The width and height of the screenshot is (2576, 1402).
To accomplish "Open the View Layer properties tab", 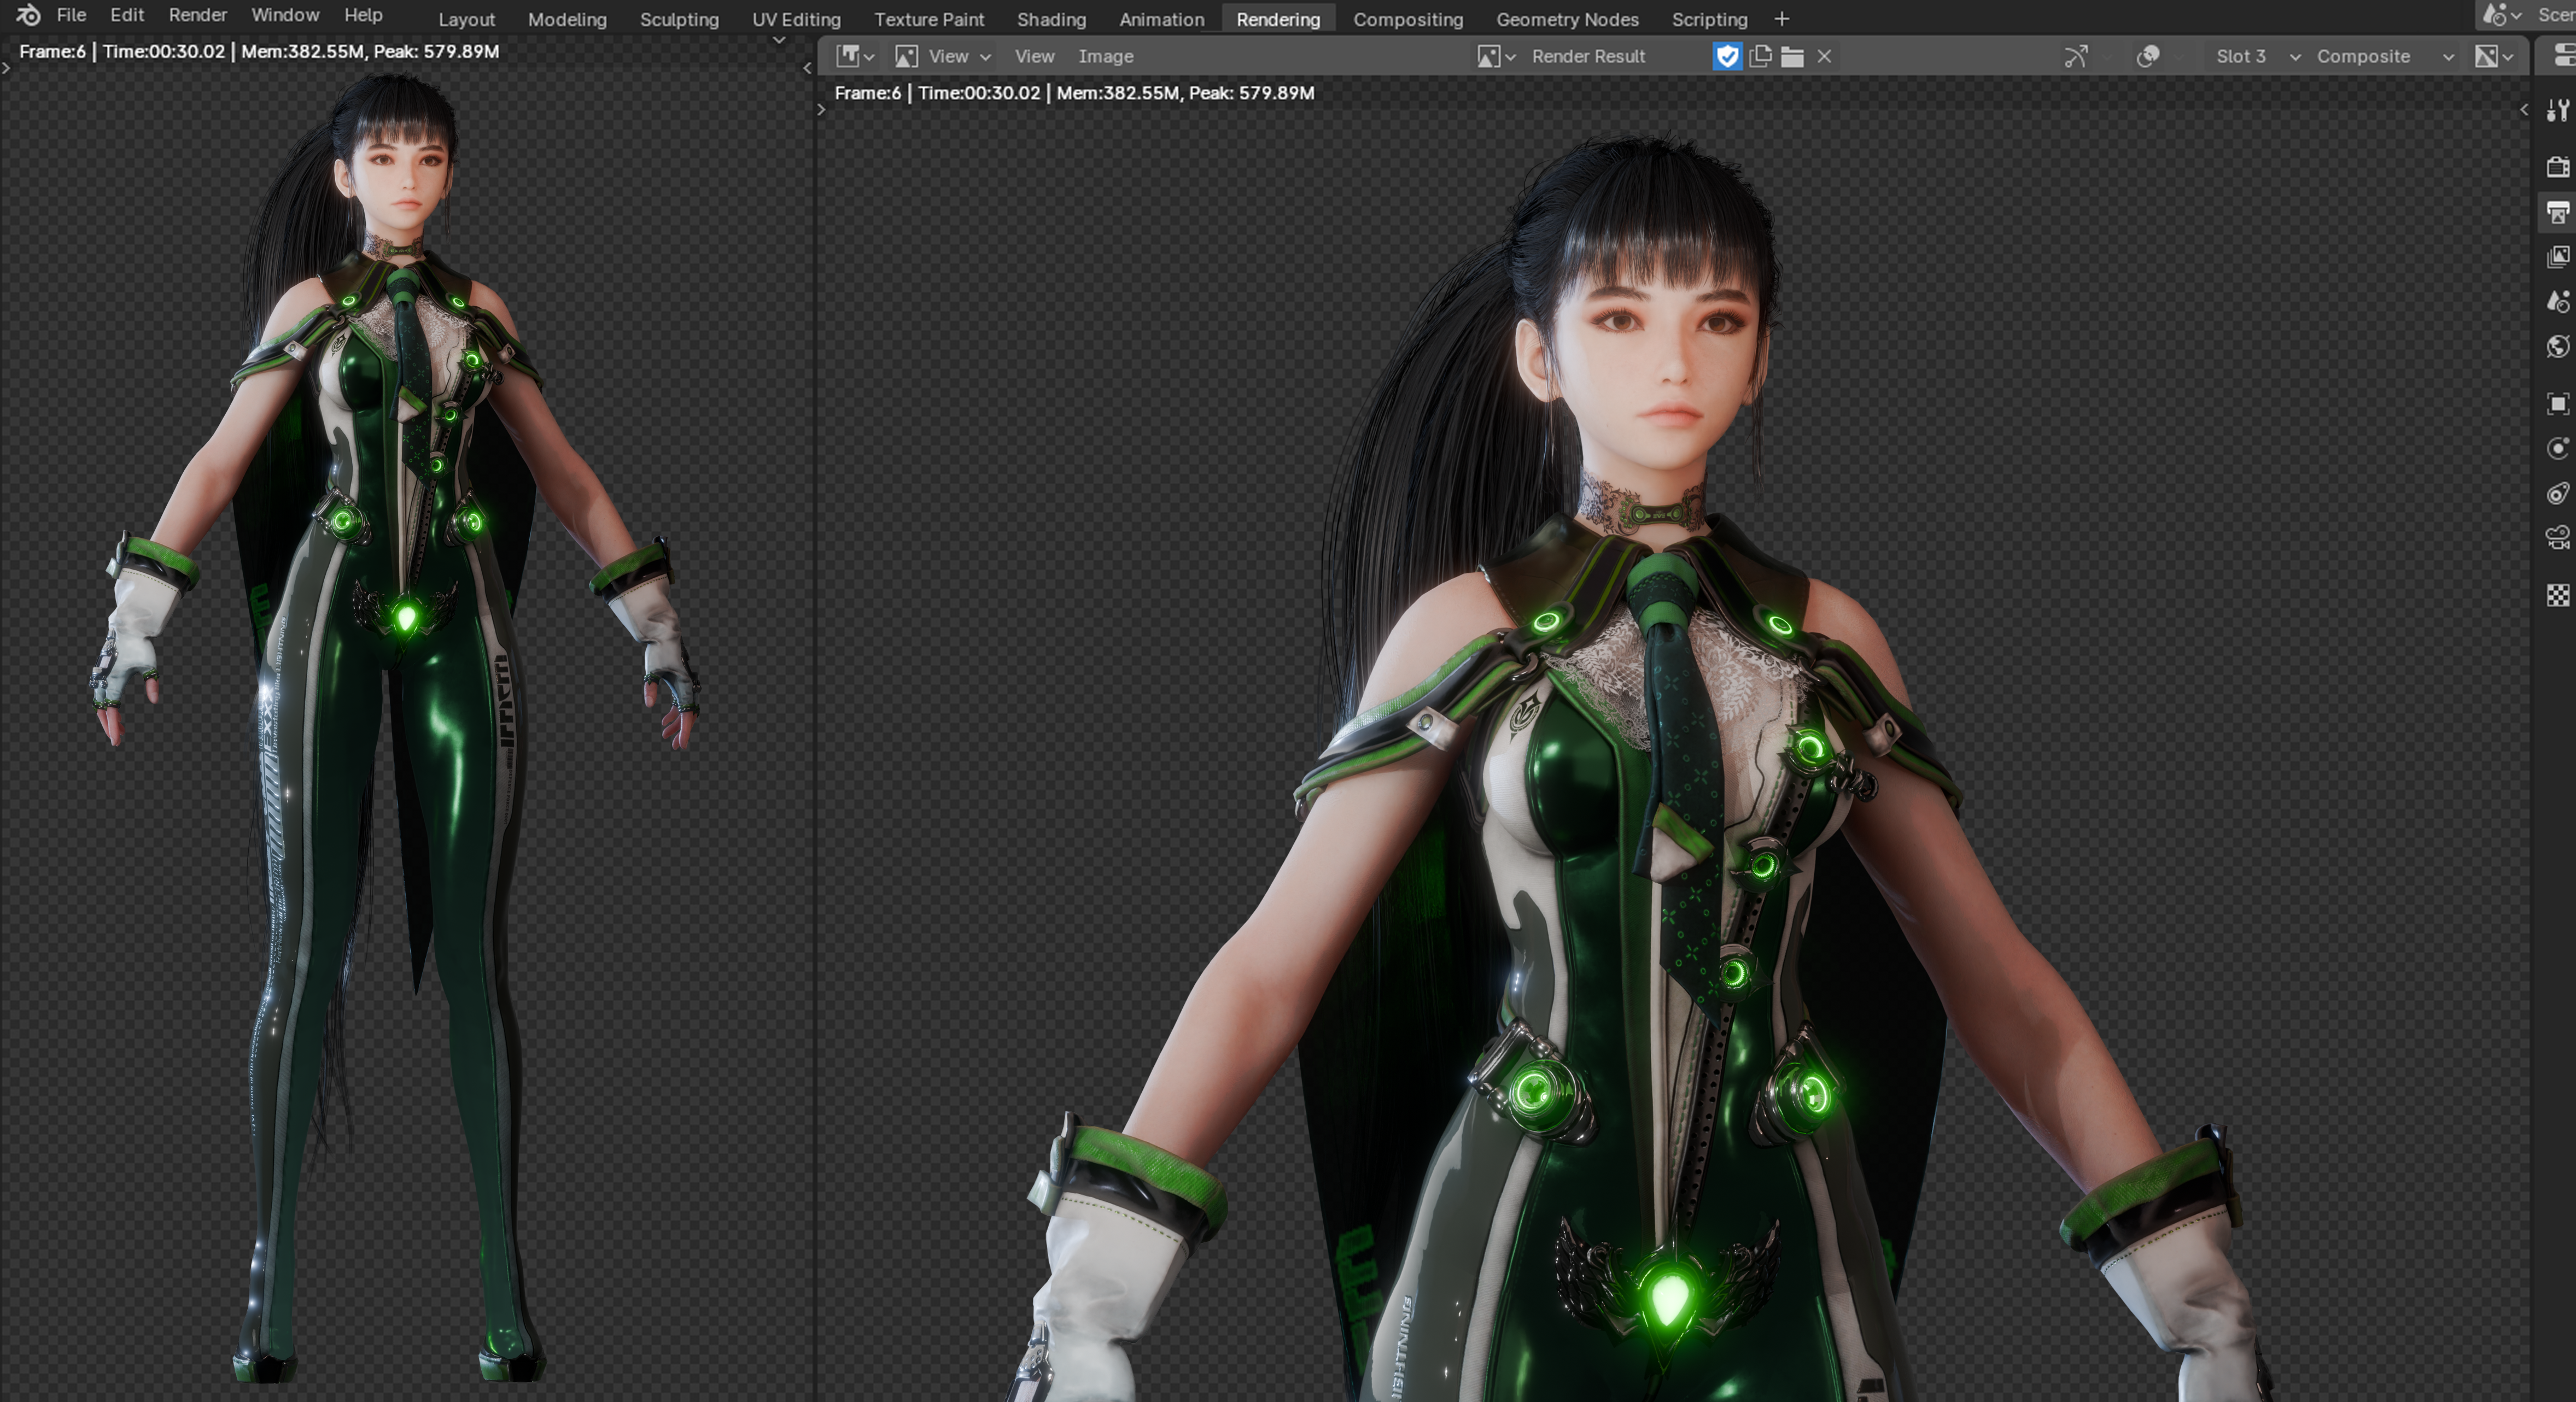I will click(2558, 257).
